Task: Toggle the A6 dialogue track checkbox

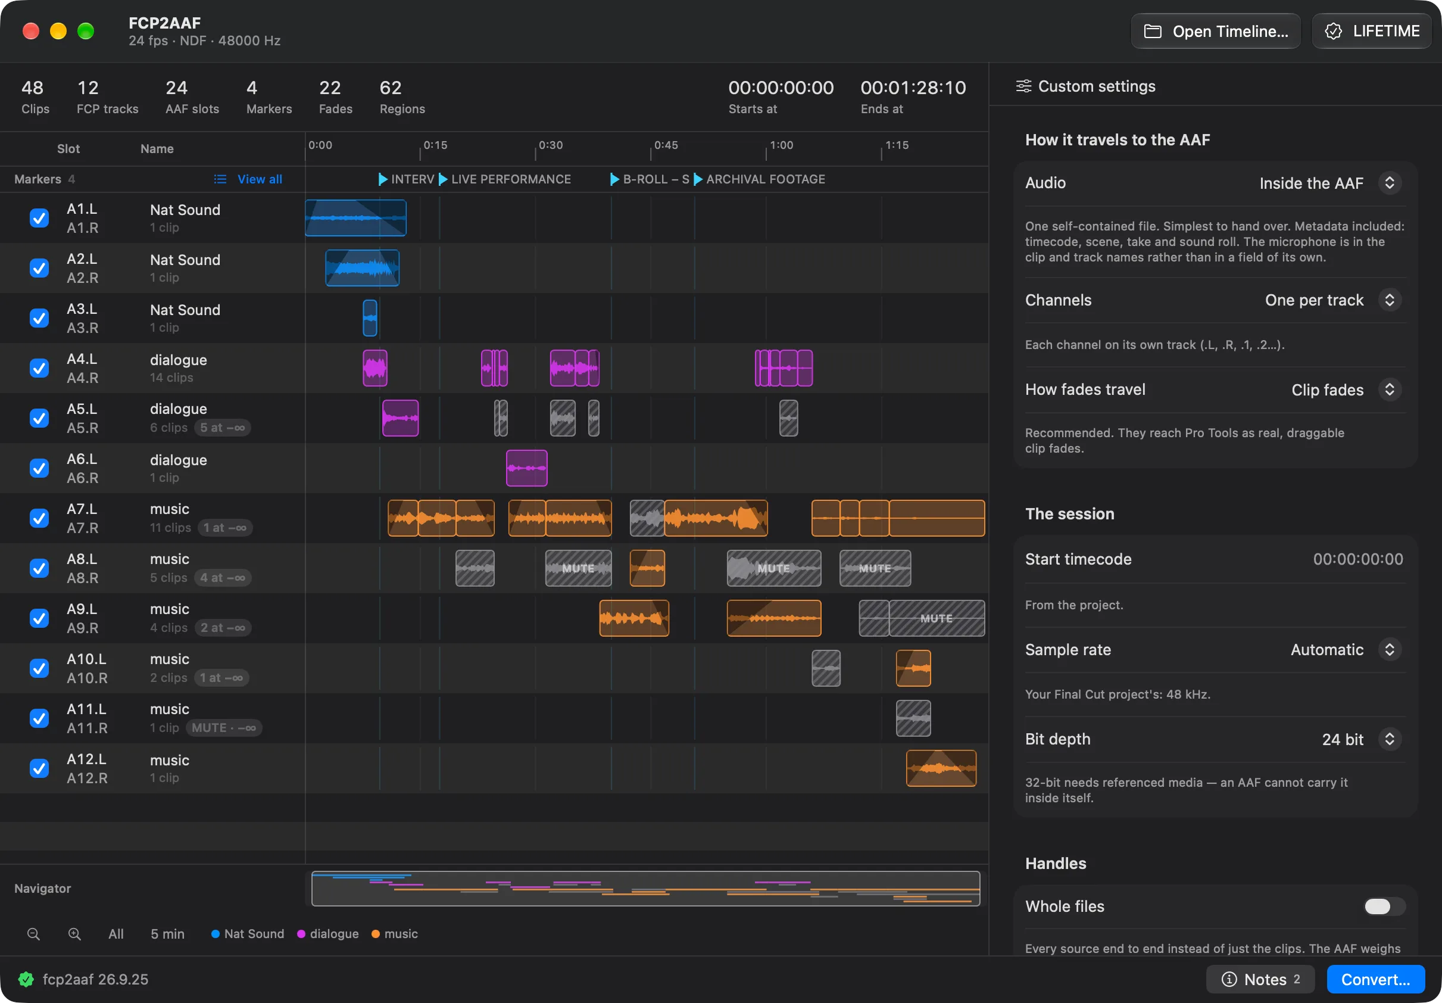Action: click(39, 468)
